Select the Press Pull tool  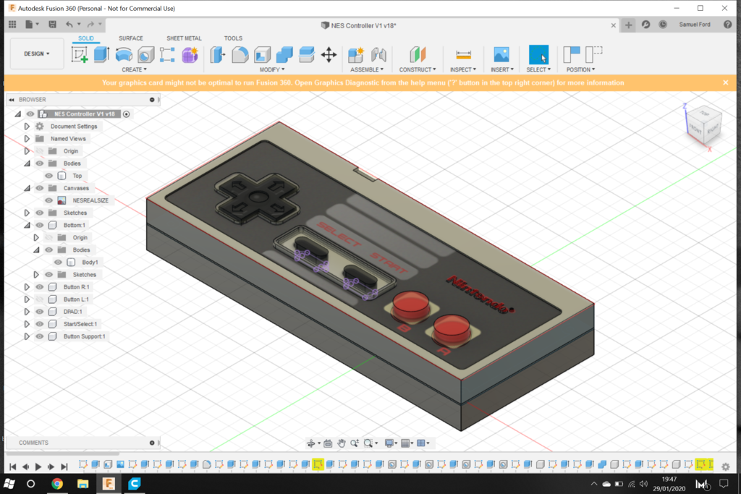point(218,55)
